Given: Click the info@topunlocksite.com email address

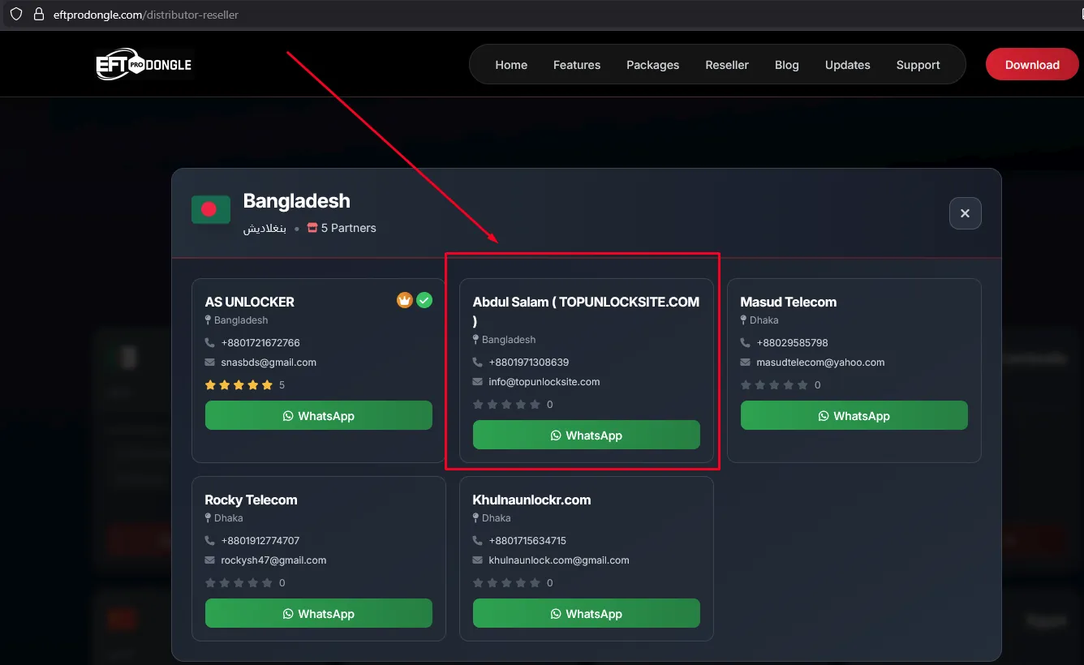Looking at the screenshot, I should (x=544, y=382).
